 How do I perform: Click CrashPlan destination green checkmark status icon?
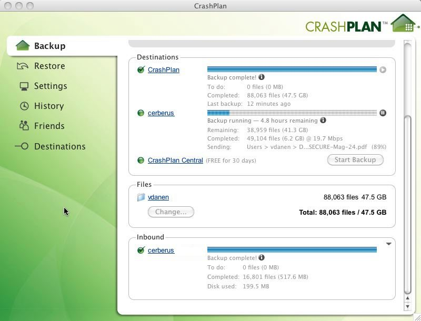pos(141,69)
